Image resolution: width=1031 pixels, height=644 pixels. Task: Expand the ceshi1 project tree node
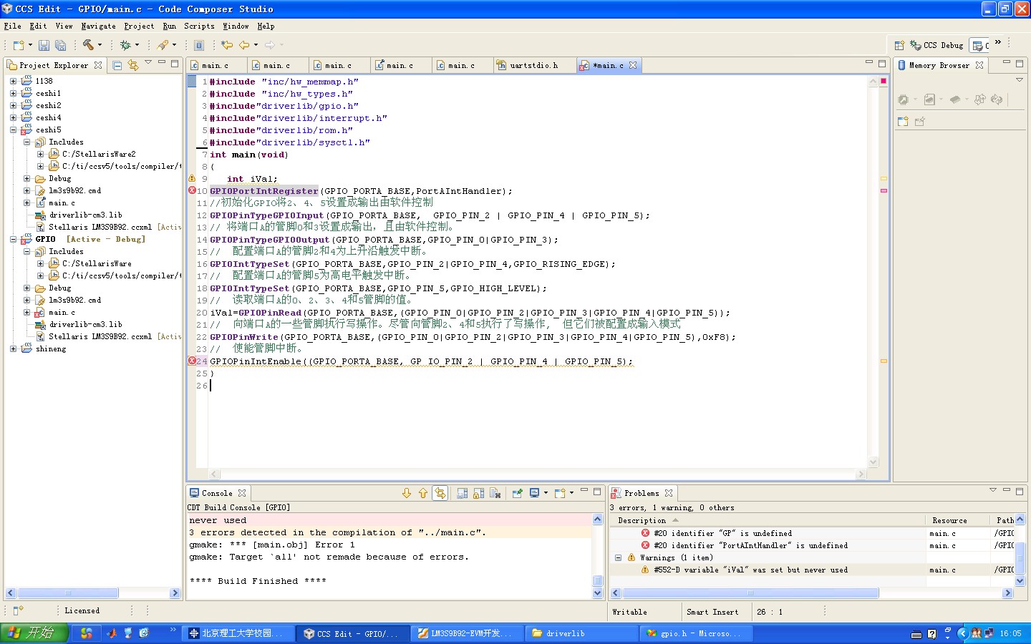click(x=13, y=93)
